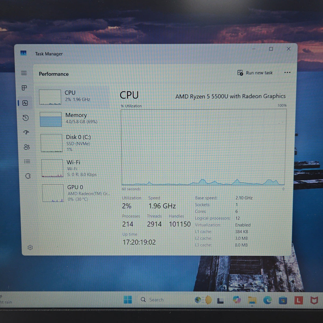The width and height of the screenshot is (323, 323).
Task: Click the Up time value '17:20:19:02'
Action: pos(139,242)
